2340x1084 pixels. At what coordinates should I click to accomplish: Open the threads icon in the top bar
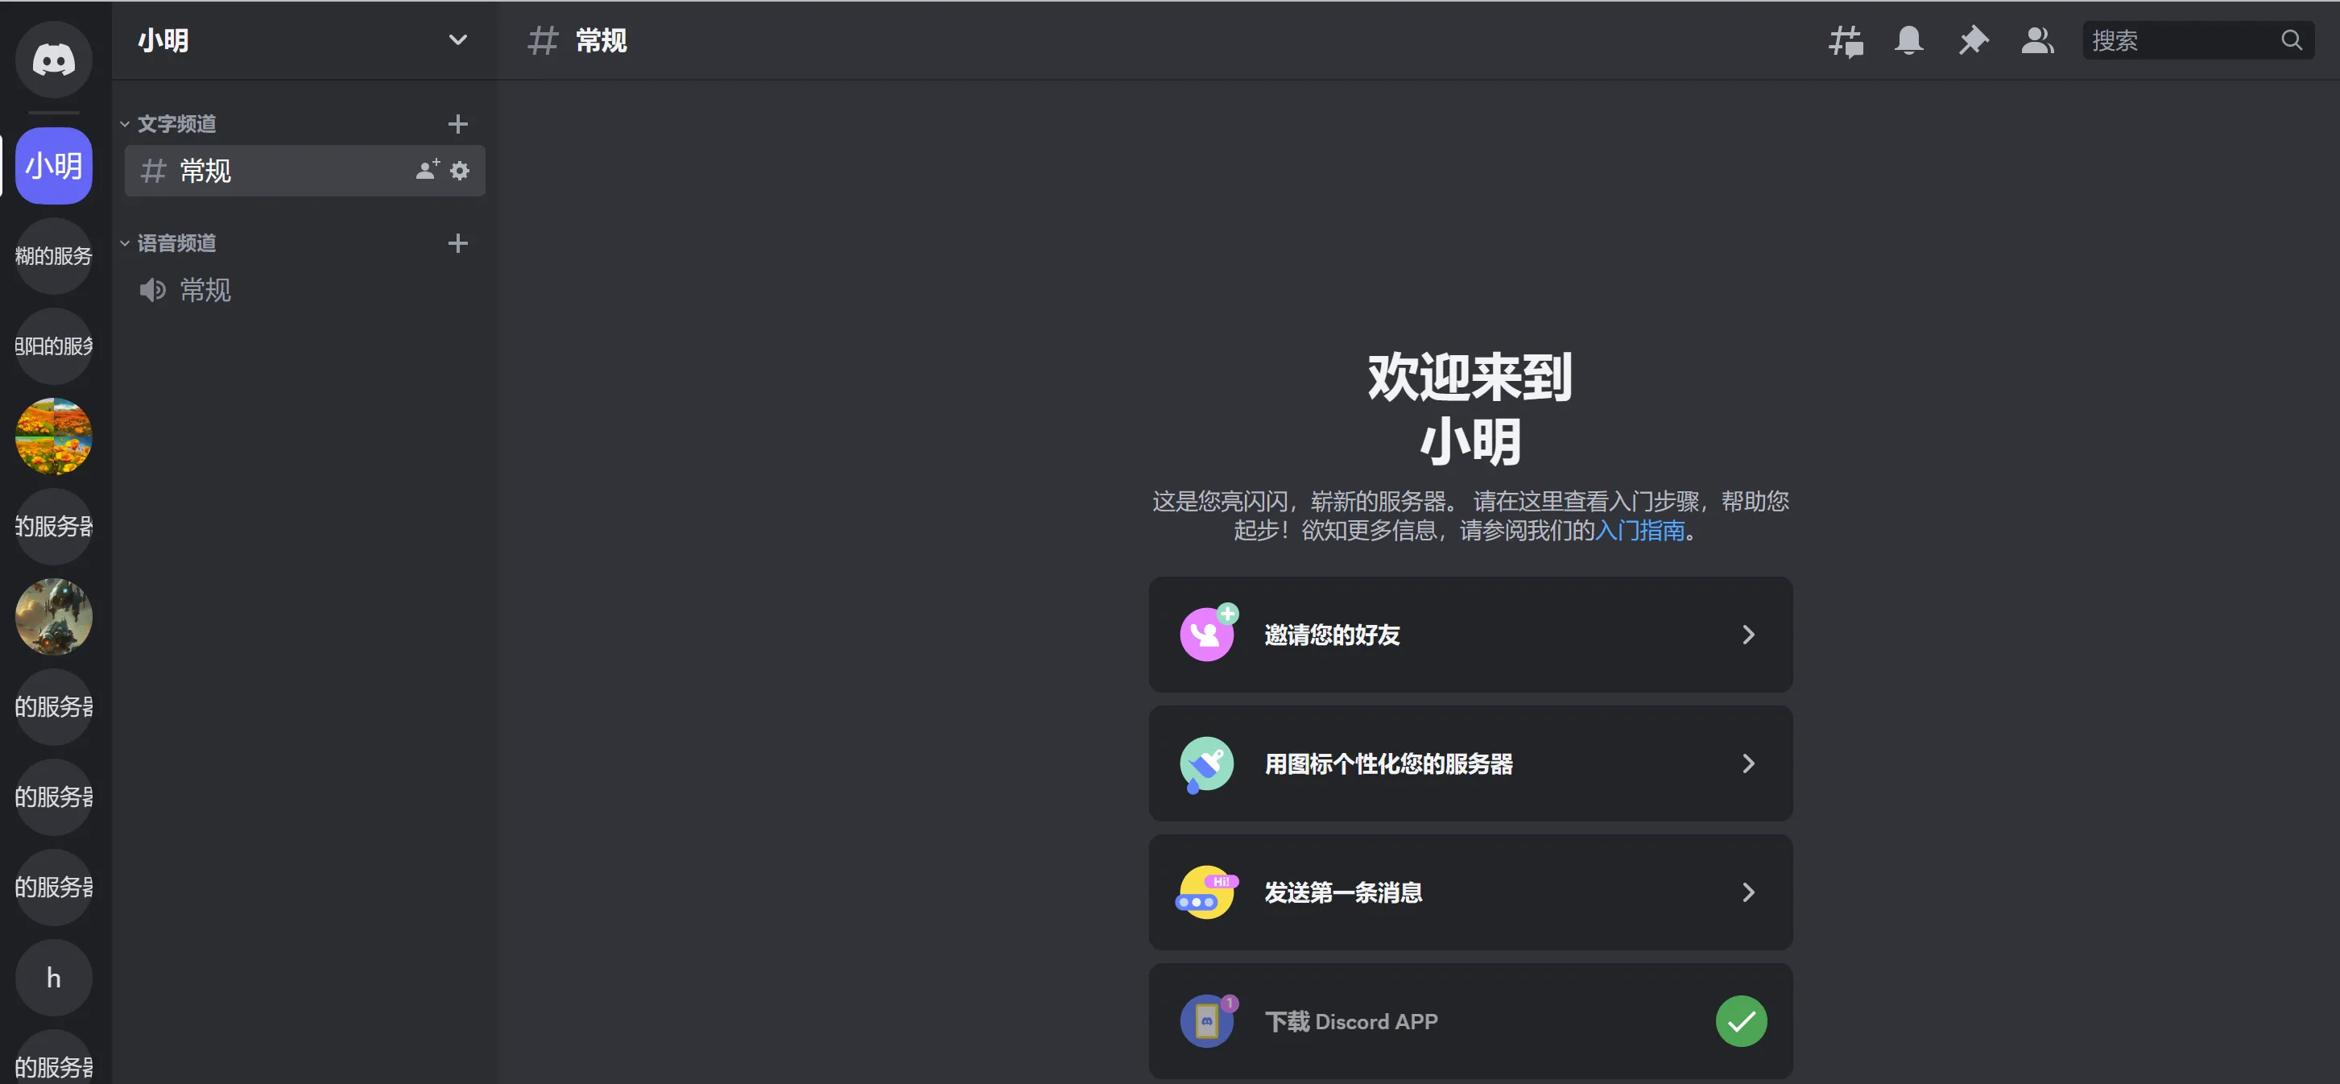[1846, 41]
